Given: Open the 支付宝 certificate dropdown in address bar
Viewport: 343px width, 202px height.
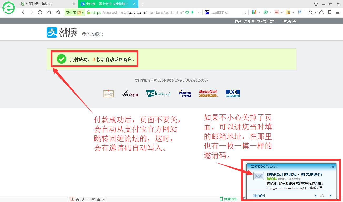Looking at the screenshot, I should [x=75, y=12].
